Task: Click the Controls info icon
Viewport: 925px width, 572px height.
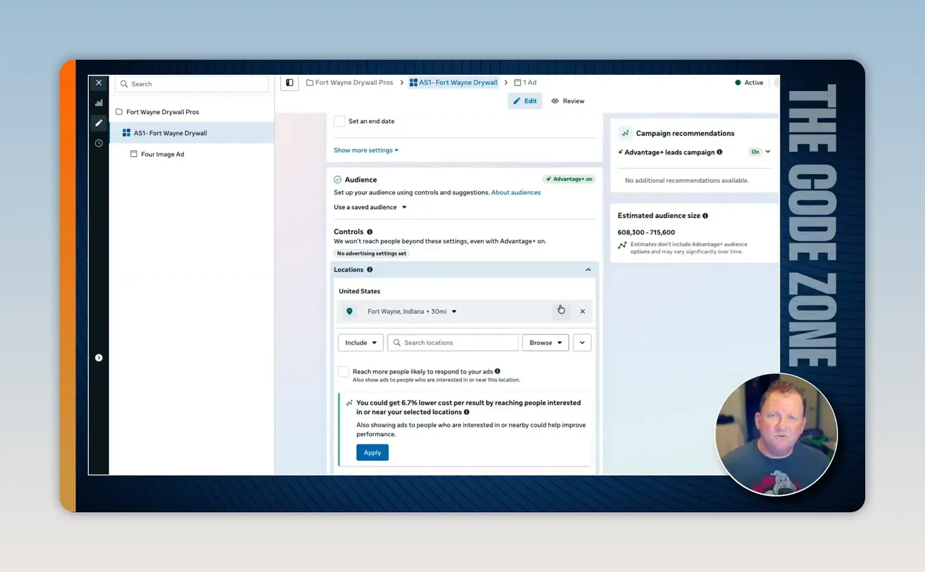Action: coord(370,232)
